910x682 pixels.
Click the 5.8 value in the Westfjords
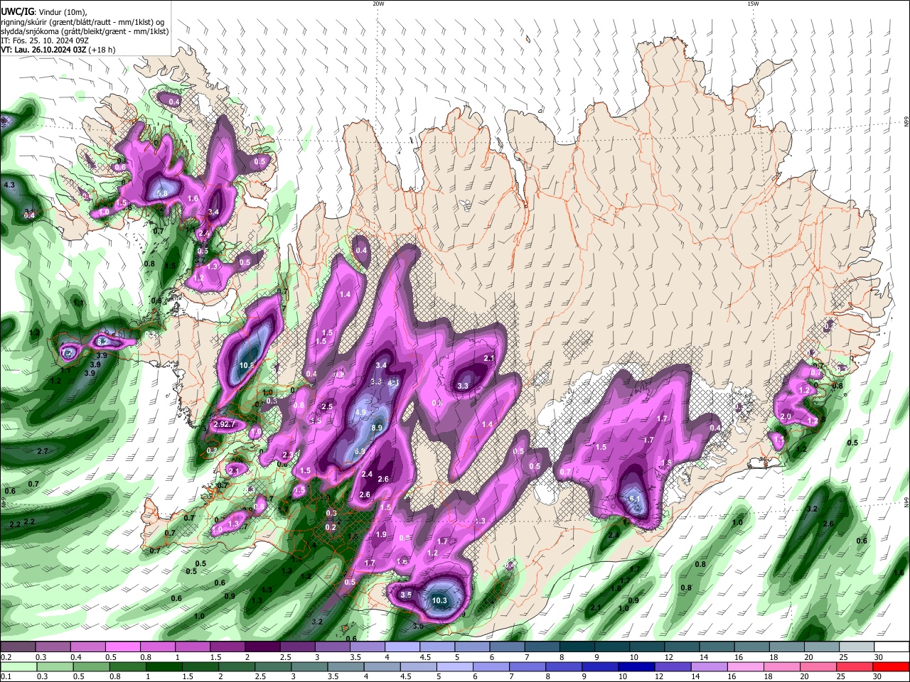click(x=162, y=193)
